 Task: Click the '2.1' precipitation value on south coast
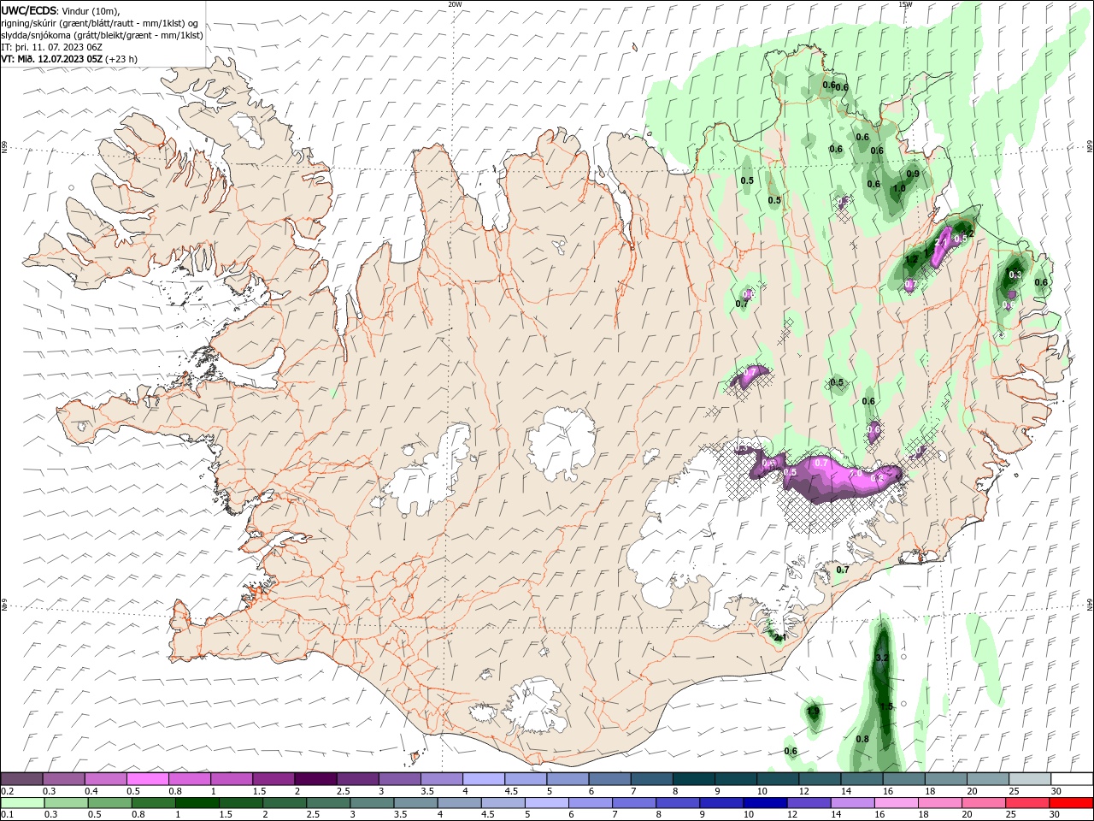[779, 637]
